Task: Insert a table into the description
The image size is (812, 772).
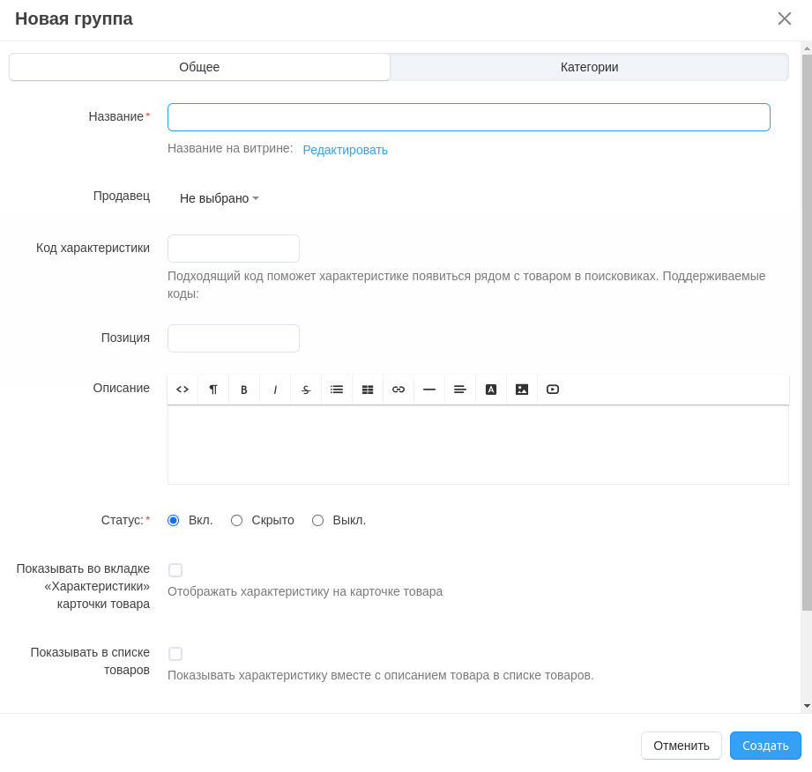Action: [368, 390]
